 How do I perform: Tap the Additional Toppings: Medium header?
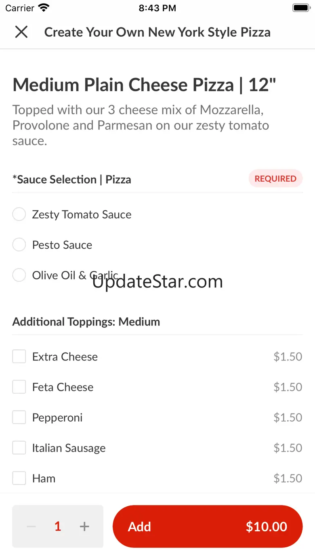click(86, 322)
